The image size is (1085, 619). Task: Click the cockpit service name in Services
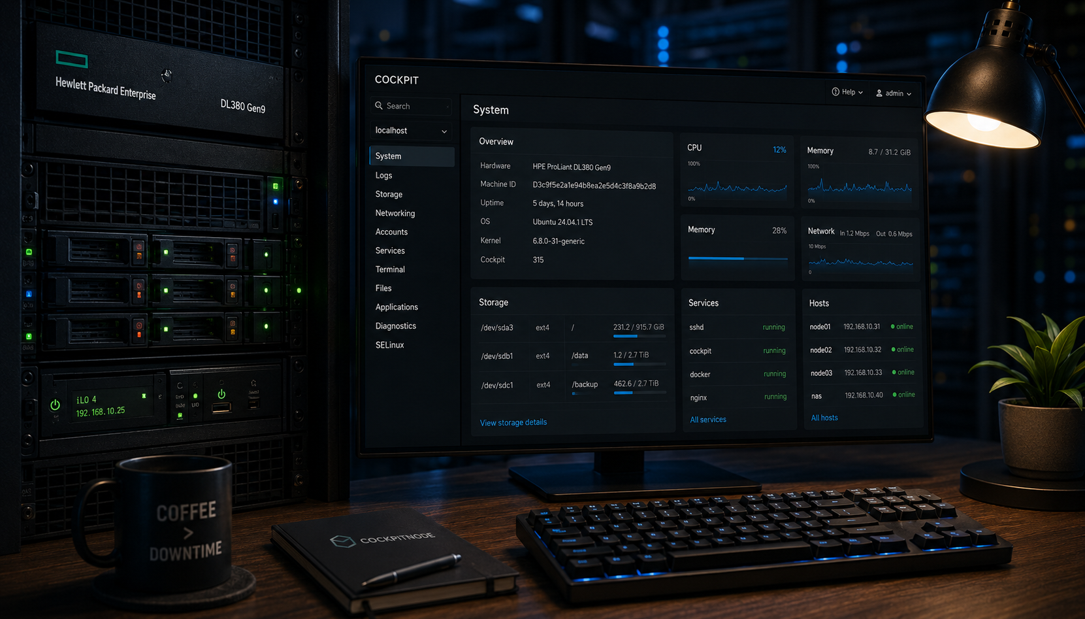[x=700, y=351]
